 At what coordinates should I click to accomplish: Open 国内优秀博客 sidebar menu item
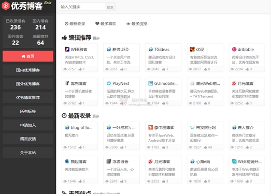tap(28, 70)
